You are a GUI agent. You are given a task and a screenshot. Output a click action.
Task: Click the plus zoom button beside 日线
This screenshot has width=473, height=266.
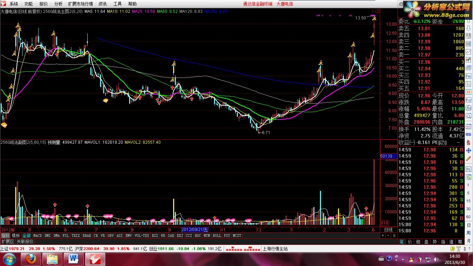[x=383, y=236]
